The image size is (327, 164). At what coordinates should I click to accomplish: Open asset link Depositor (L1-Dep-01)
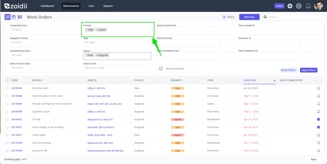pyautogui.click(x=100, y=119)
